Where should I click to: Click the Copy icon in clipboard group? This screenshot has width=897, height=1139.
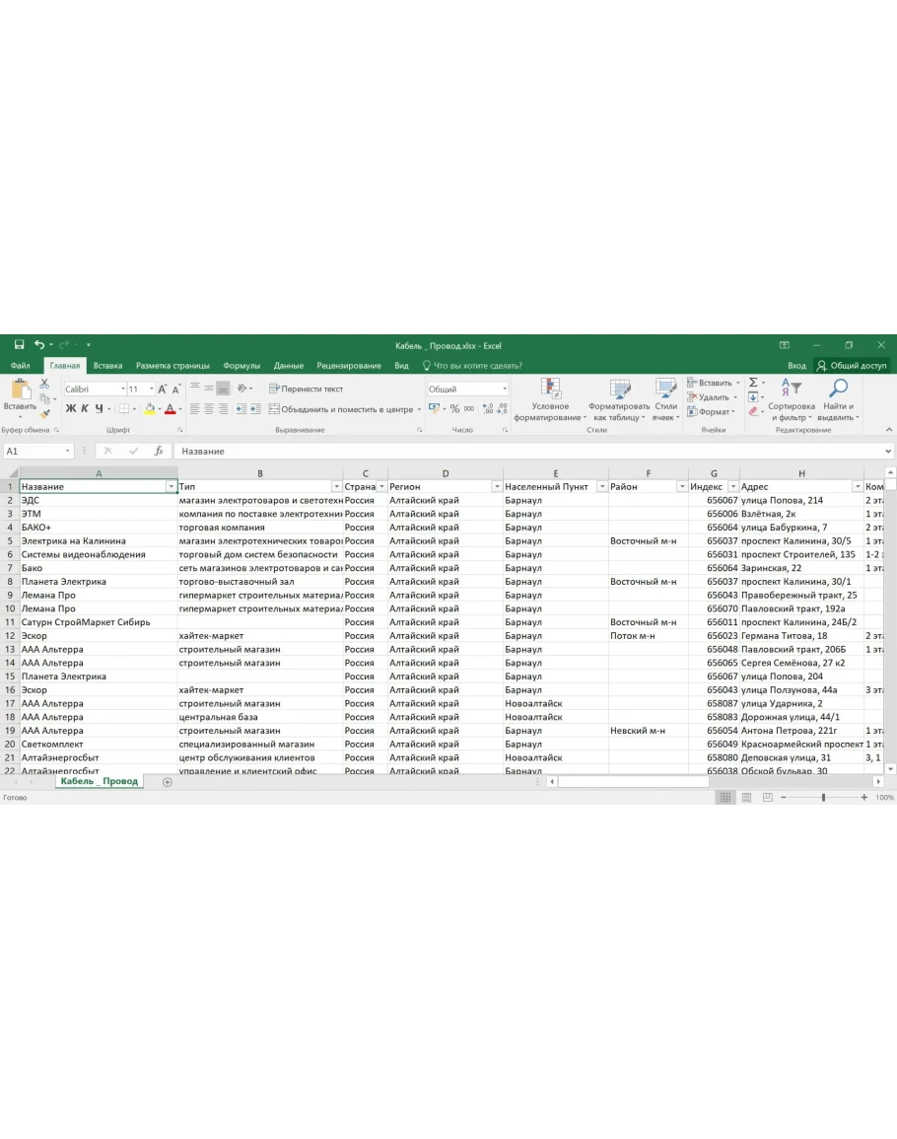point(44,398)
